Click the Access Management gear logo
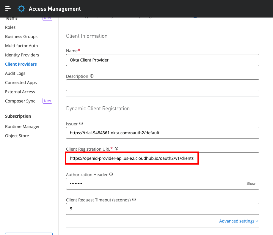This screenshot has height=235, width=273. 21,9
